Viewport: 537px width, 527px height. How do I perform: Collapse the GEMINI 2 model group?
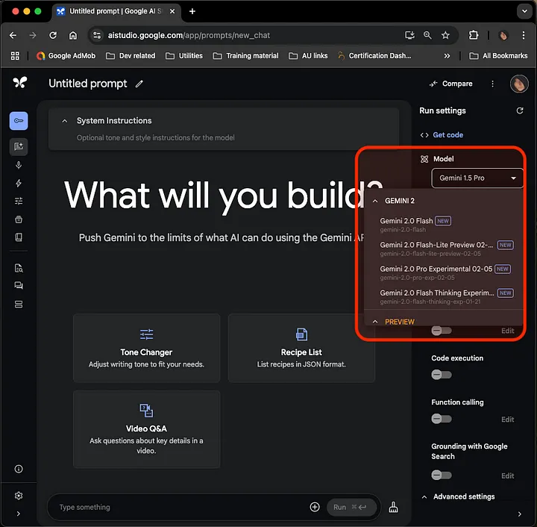tap(375, 201)
